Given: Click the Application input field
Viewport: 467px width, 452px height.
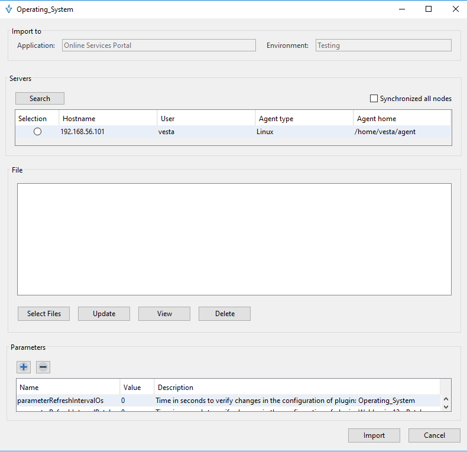Looking at the screenshot, I should click(x=158, y=45).
